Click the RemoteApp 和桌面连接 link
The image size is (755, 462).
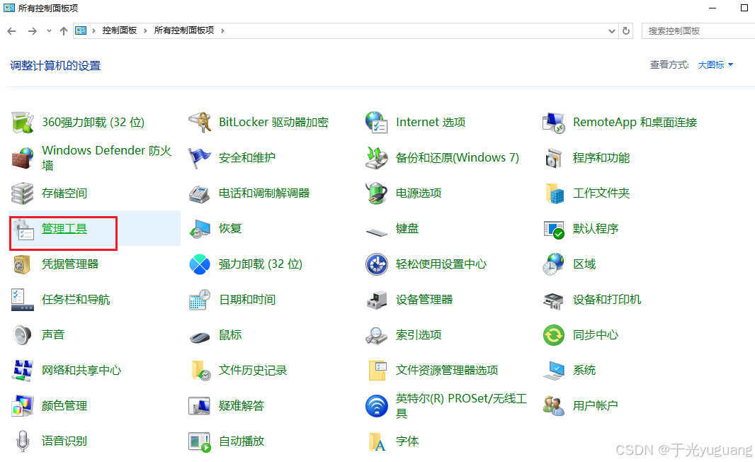tap(635, 123)
